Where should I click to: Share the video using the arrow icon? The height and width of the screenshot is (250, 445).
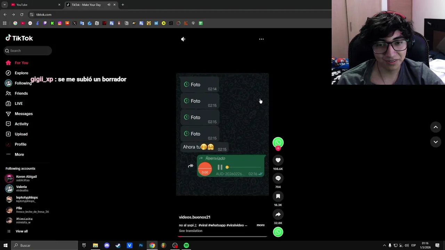pyautogui.click(x=278, y=214)
